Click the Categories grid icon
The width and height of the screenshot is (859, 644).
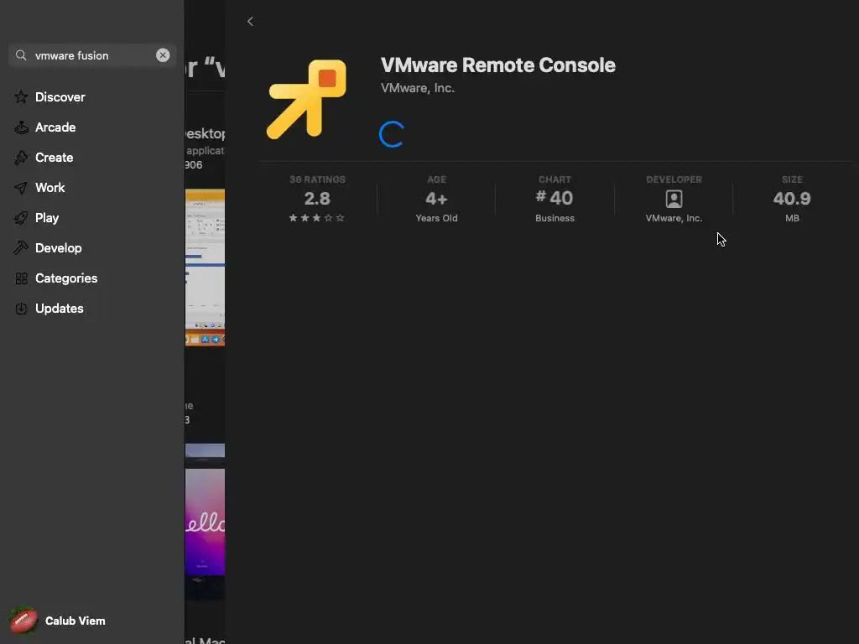21,278
